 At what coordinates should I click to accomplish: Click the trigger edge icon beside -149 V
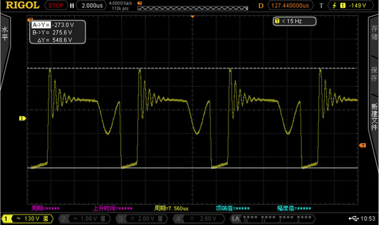[x=333, y=6]
